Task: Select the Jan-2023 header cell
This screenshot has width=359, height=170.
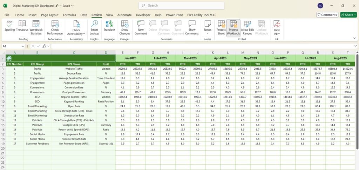Action: point(130,58)
